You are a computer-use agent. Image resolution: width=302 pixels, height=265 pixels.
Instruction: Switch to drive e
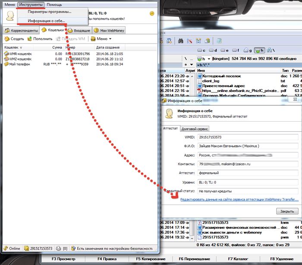tap(225, 50)
